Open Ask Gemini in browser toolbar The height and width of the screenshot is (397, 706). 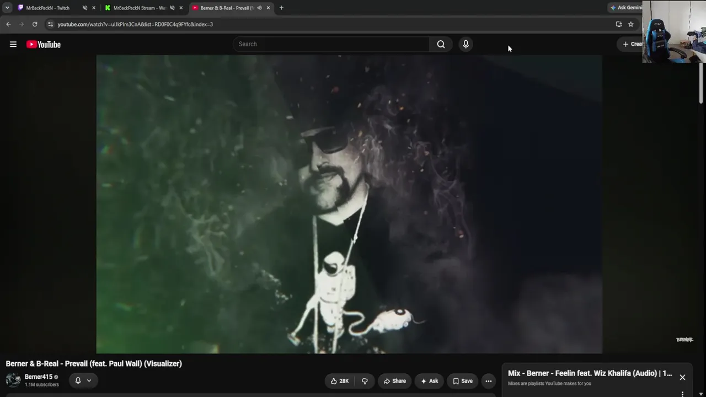(626, 8)
